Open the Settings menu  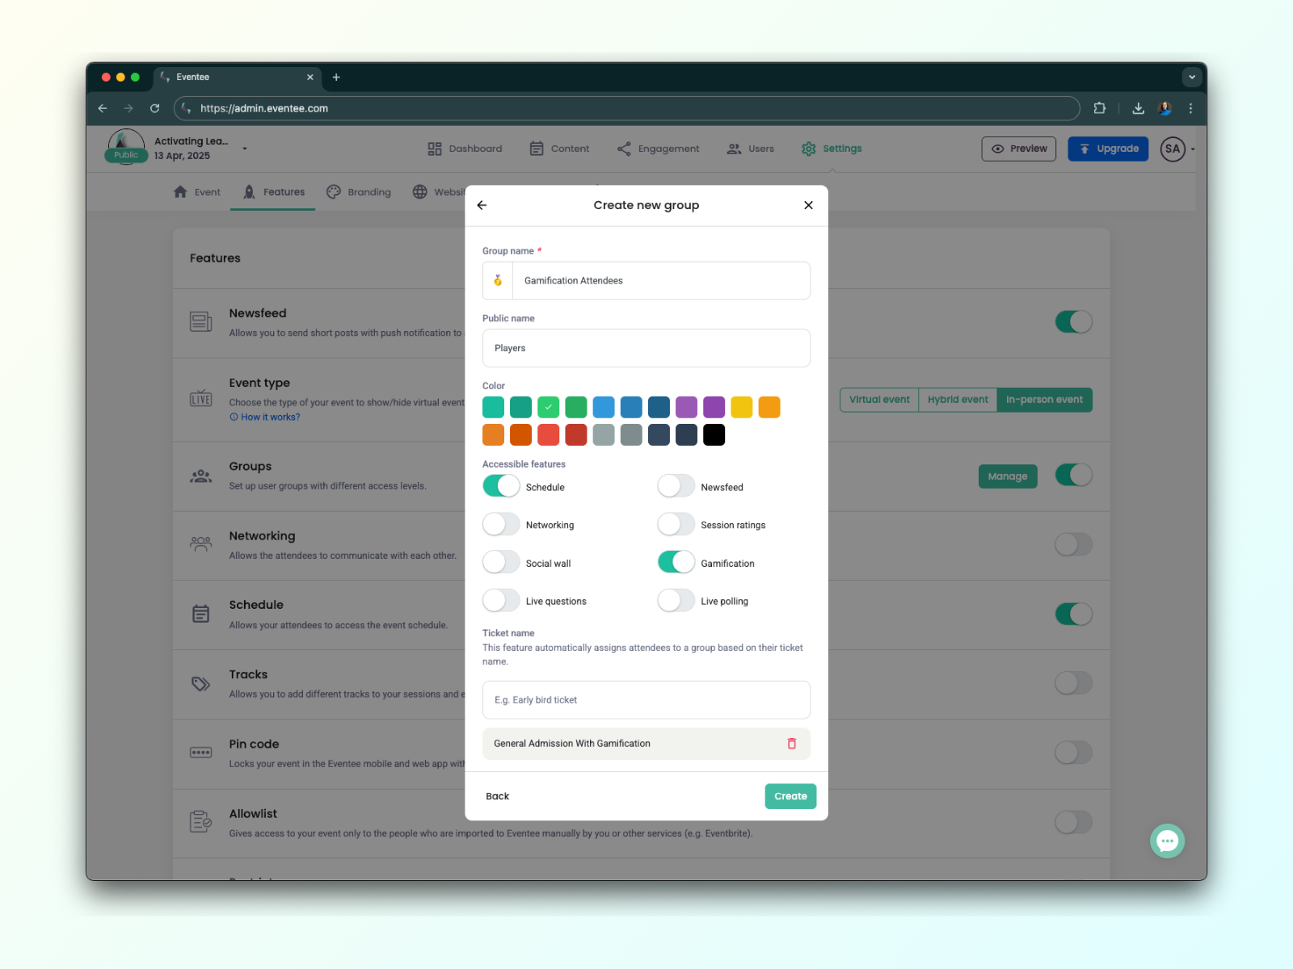(x=832, y=149)
